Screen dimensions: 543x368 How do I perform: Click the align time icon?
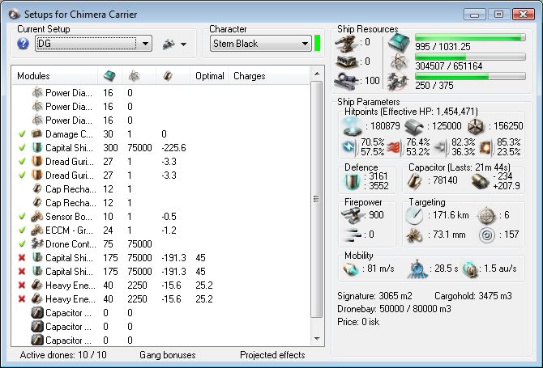click(x=417, y=269)
